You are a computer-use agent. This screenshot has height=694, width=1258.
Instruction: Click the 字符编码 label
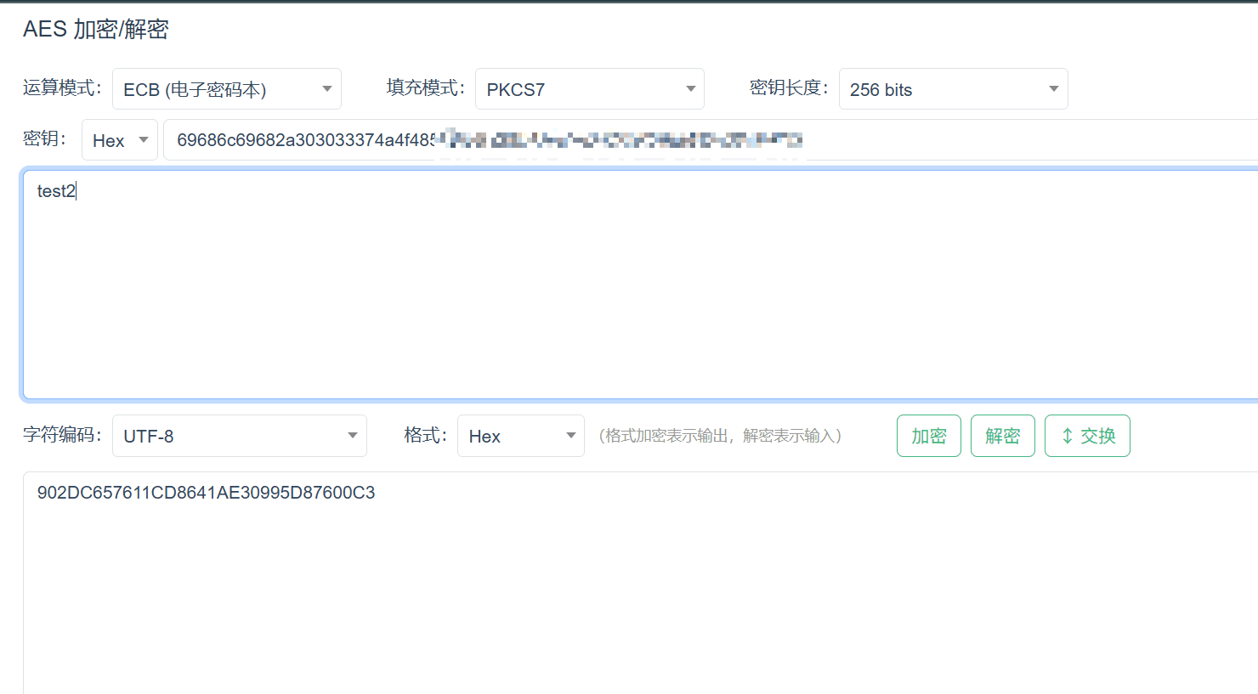pos(62,435)
